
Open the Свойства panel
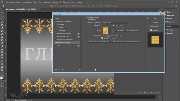[170, 15]
